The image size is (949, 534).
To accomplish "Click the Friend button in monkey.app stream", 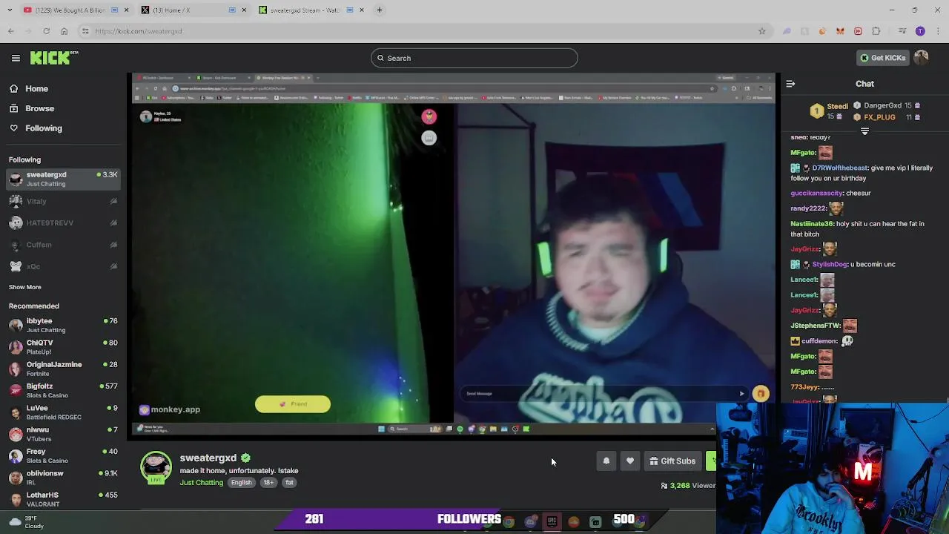I will (x=293, y=404).
